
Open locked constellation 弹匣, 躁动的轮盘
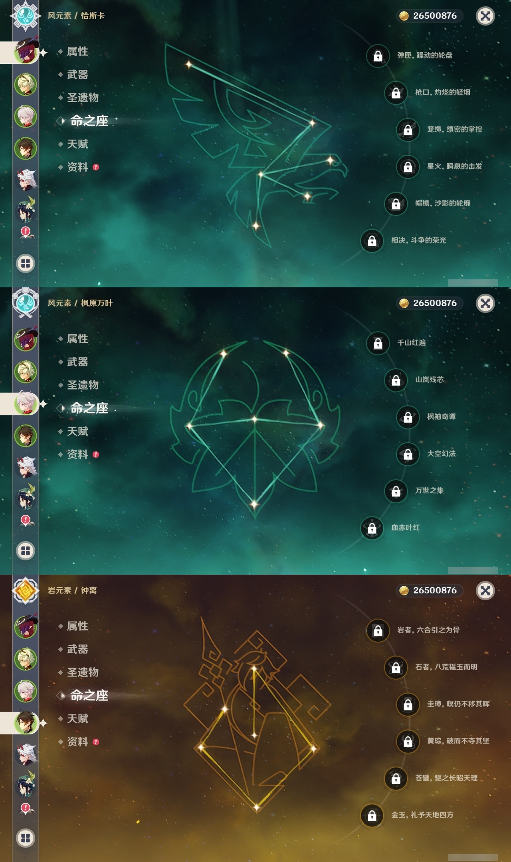378,55
